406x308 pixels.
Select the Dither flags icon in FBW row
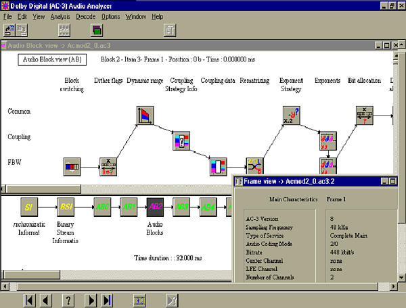pos(108,167)
